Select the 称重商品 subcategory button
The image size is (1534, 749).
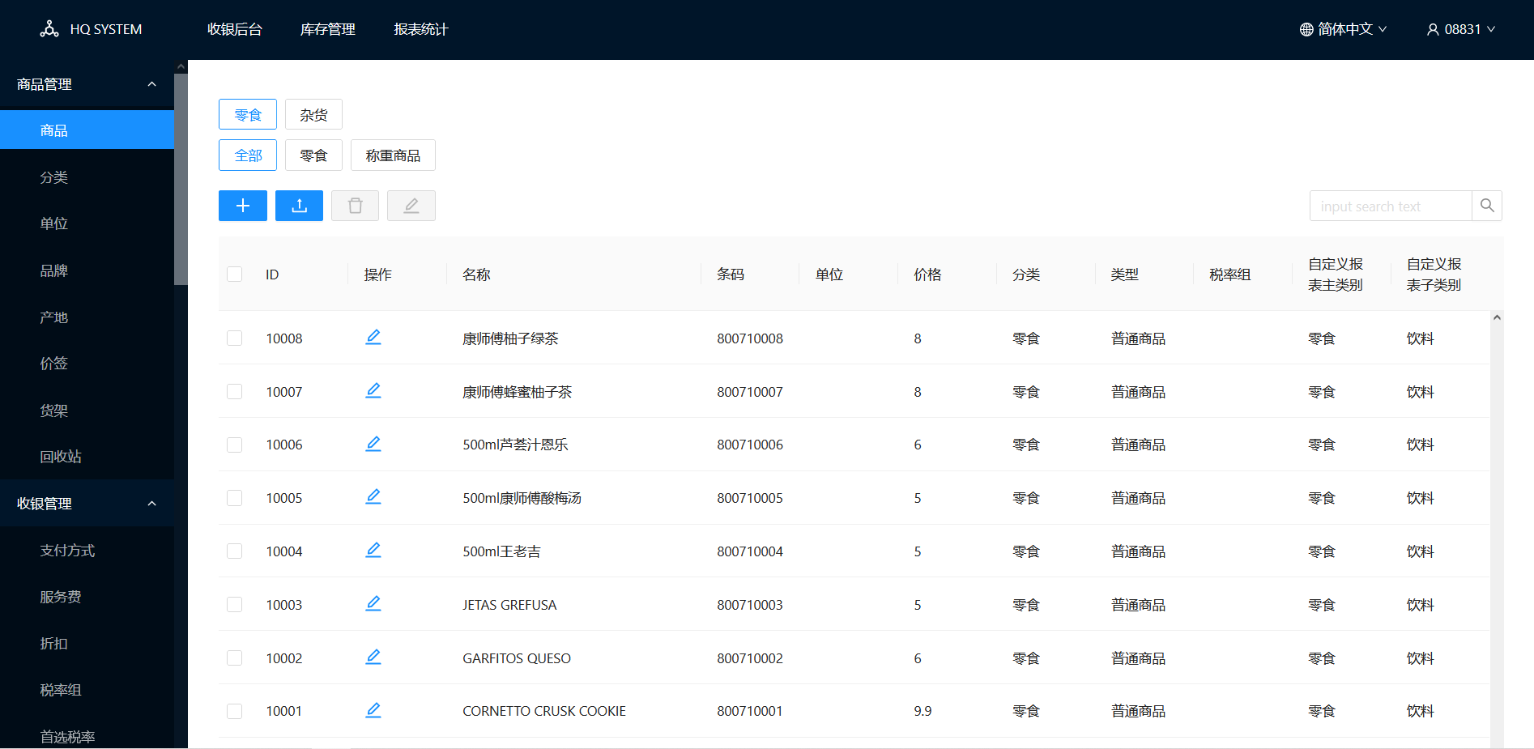coord(393,155)
